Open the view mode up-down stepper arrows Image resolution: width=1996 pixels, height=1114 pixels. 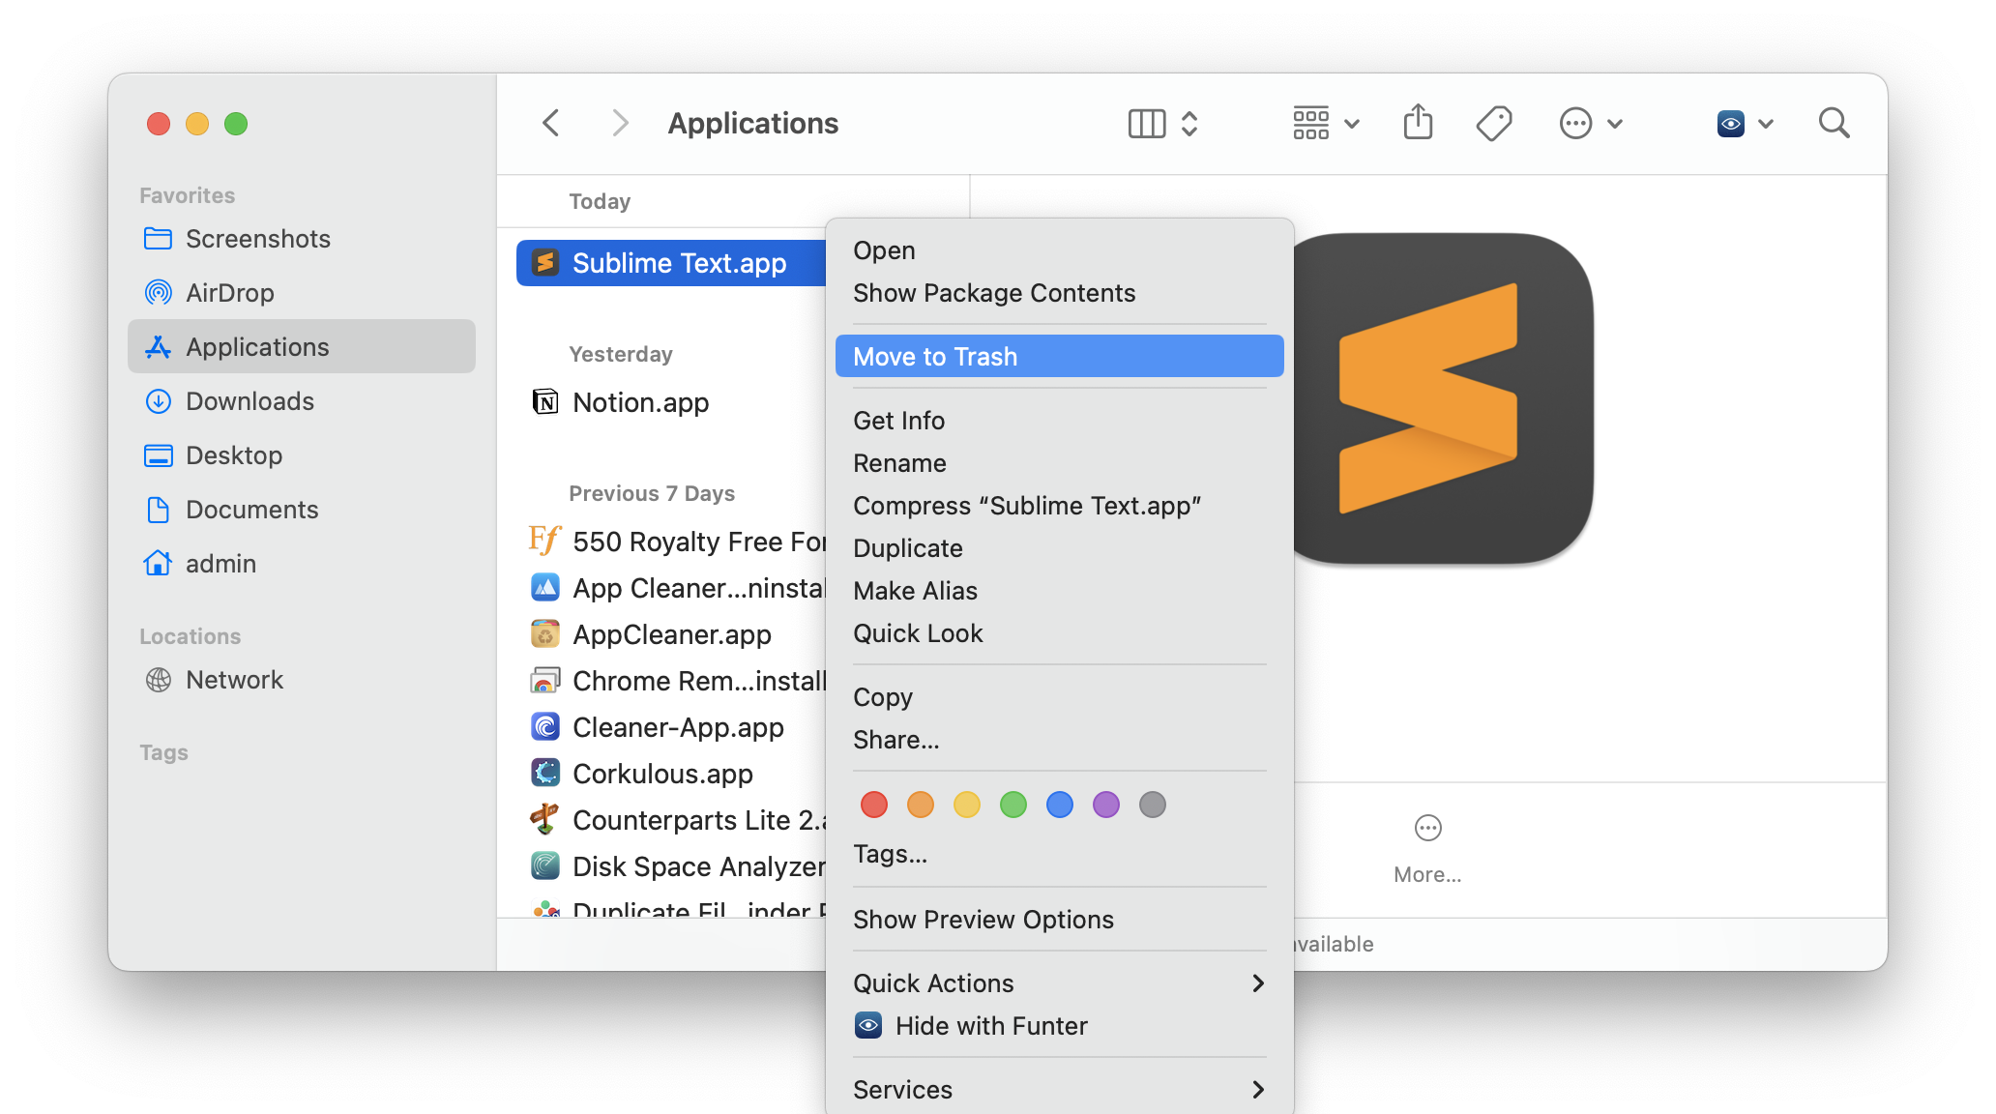click(1189, 124)
